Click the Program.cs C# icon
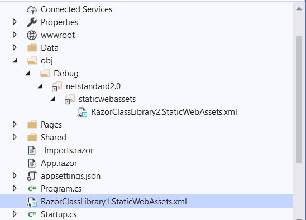The width and height of the screenshot is (306, 220). pos(32,189)
